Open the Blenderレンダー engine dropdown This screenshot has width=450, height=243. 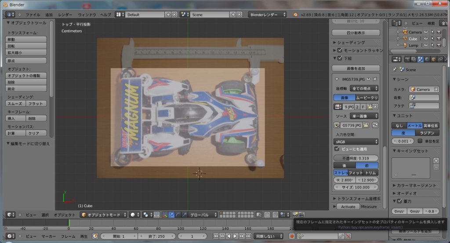(x=267, y=15)
